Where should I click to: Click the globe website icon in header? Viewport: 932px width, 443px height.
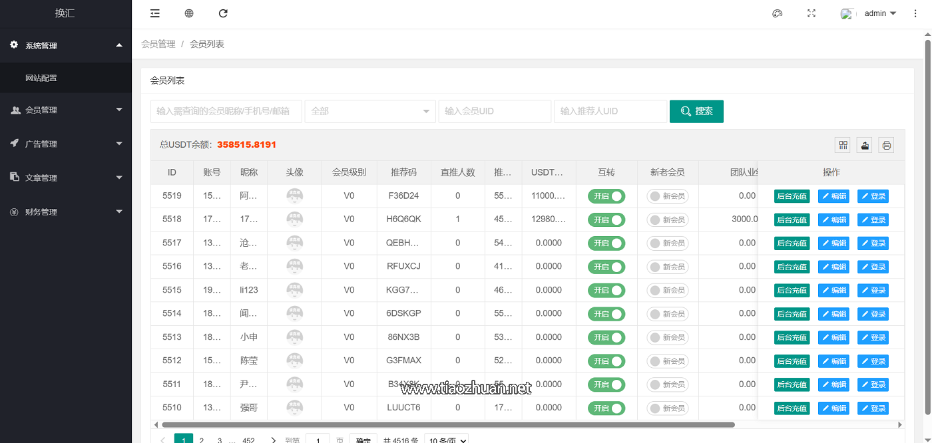[x=189, y=13]
